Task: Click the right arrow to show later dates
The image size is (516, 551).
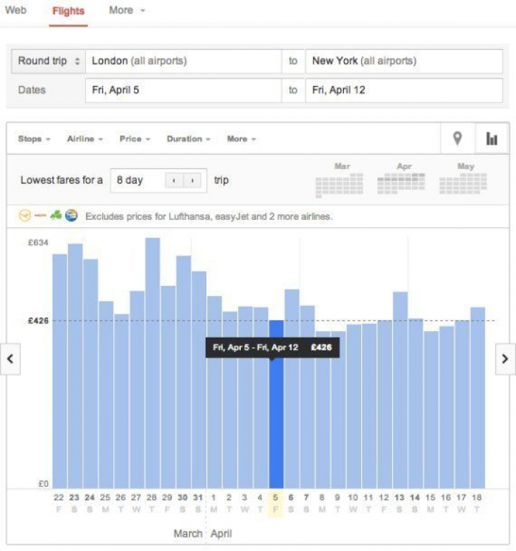Action: (505, 358)
